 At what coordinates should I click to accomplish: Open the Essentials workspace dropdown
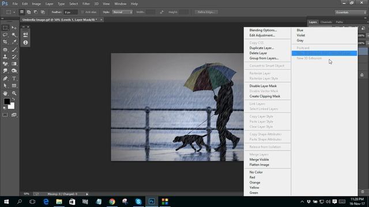351,12
